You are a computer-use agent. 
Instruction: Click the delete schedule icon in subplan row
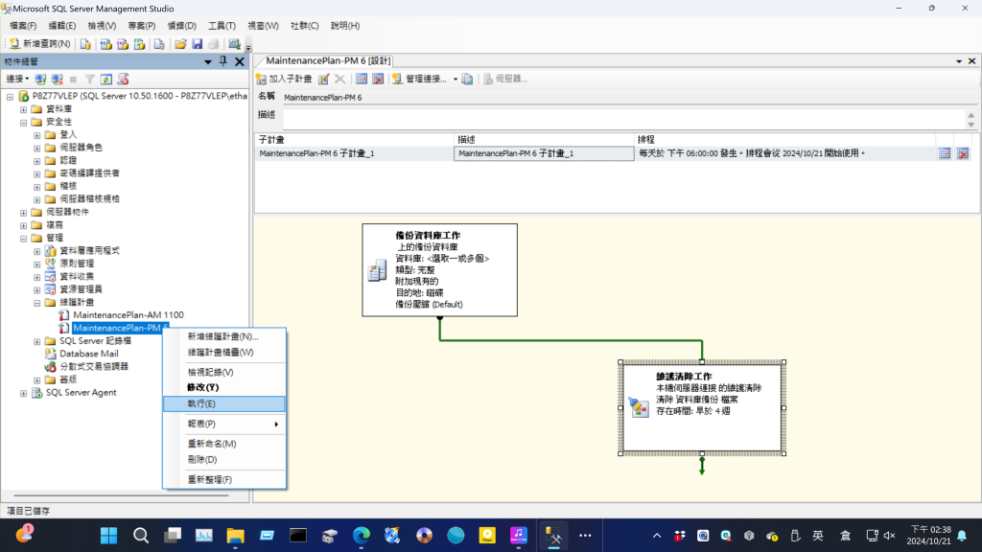[x=962, y=153]
